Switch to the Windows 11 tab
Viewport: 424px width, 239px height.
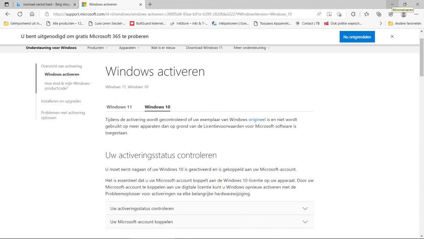(x=119, y=107)
